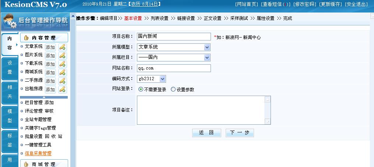Viewport: 374px width, 167px height.
Task: Click 添加 button next to 出租房源
Action: click(x=50, y=90)
